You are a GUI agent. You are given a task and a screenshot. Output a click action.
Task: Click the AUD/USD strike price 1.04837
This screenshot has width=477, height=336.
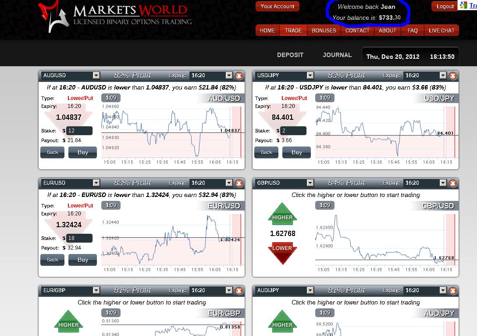point(69,117)
